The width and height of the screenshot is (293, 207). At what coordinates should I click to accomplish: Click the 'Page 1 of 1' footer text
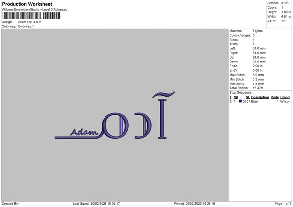pos(283,204)
